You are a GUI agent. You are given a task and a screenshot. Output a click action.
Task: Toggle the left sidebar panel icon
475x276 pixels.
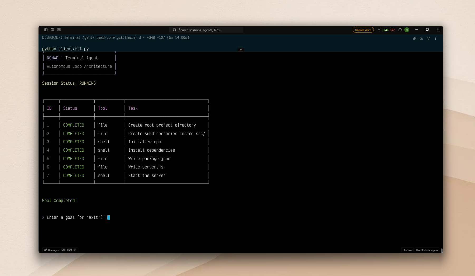[x=46, y=30]
